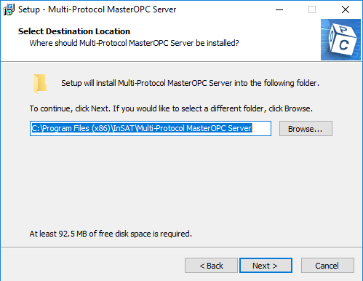Click the Select Destination Location heading

(x=74, y=31)
